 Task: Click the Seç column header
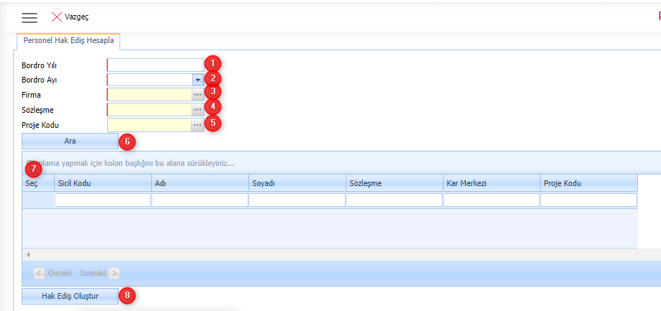coord(37,183)
